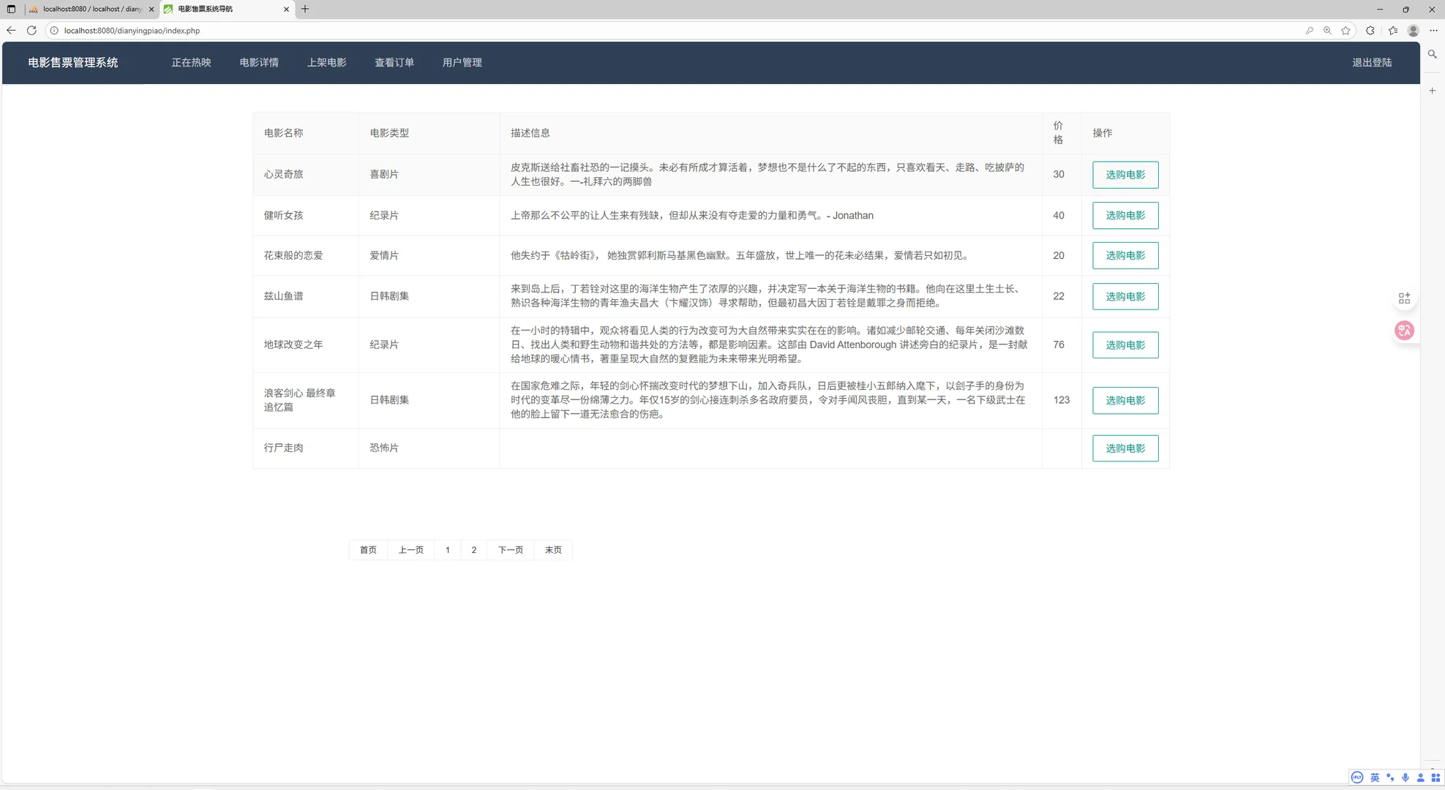Viewport: 1445px width, 790px height.
Task: Open the browser profile avatar menu
Action: [x=1413, y=31]
